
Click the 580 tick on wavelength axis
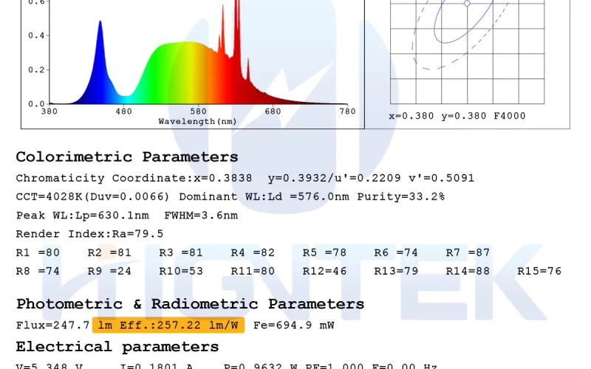tap(198, 111)
